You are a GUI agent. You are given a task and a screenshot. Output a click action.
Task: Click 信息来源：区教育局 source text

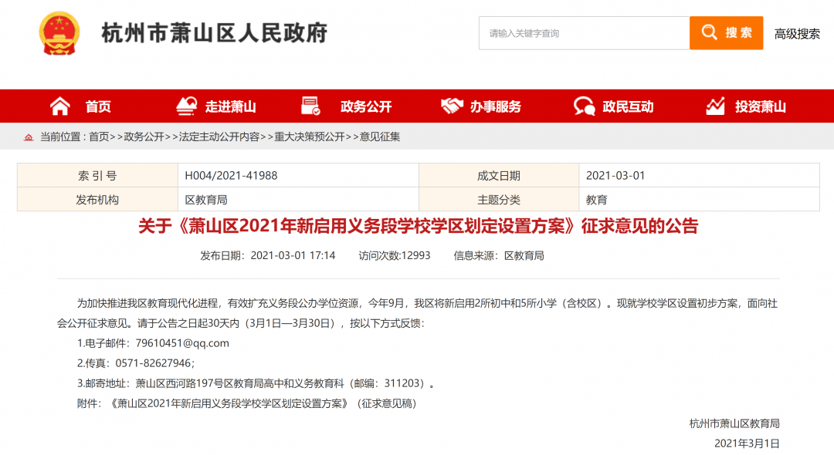498,255
